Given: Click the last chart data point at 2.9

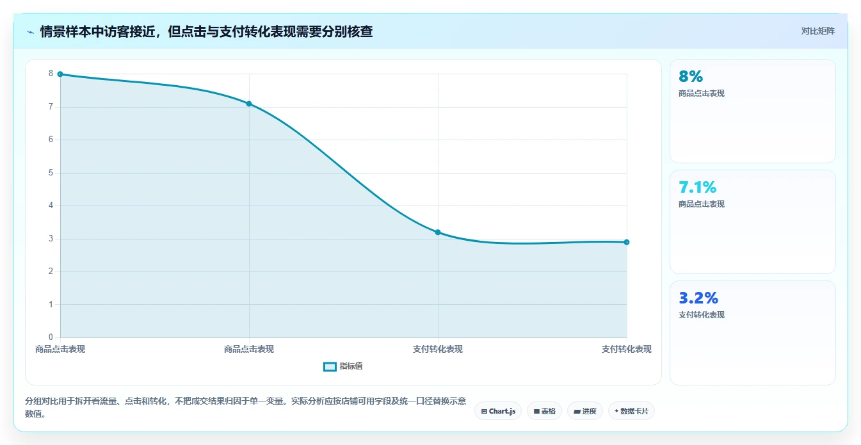Looking at the screenshot, I should point(627,242).
